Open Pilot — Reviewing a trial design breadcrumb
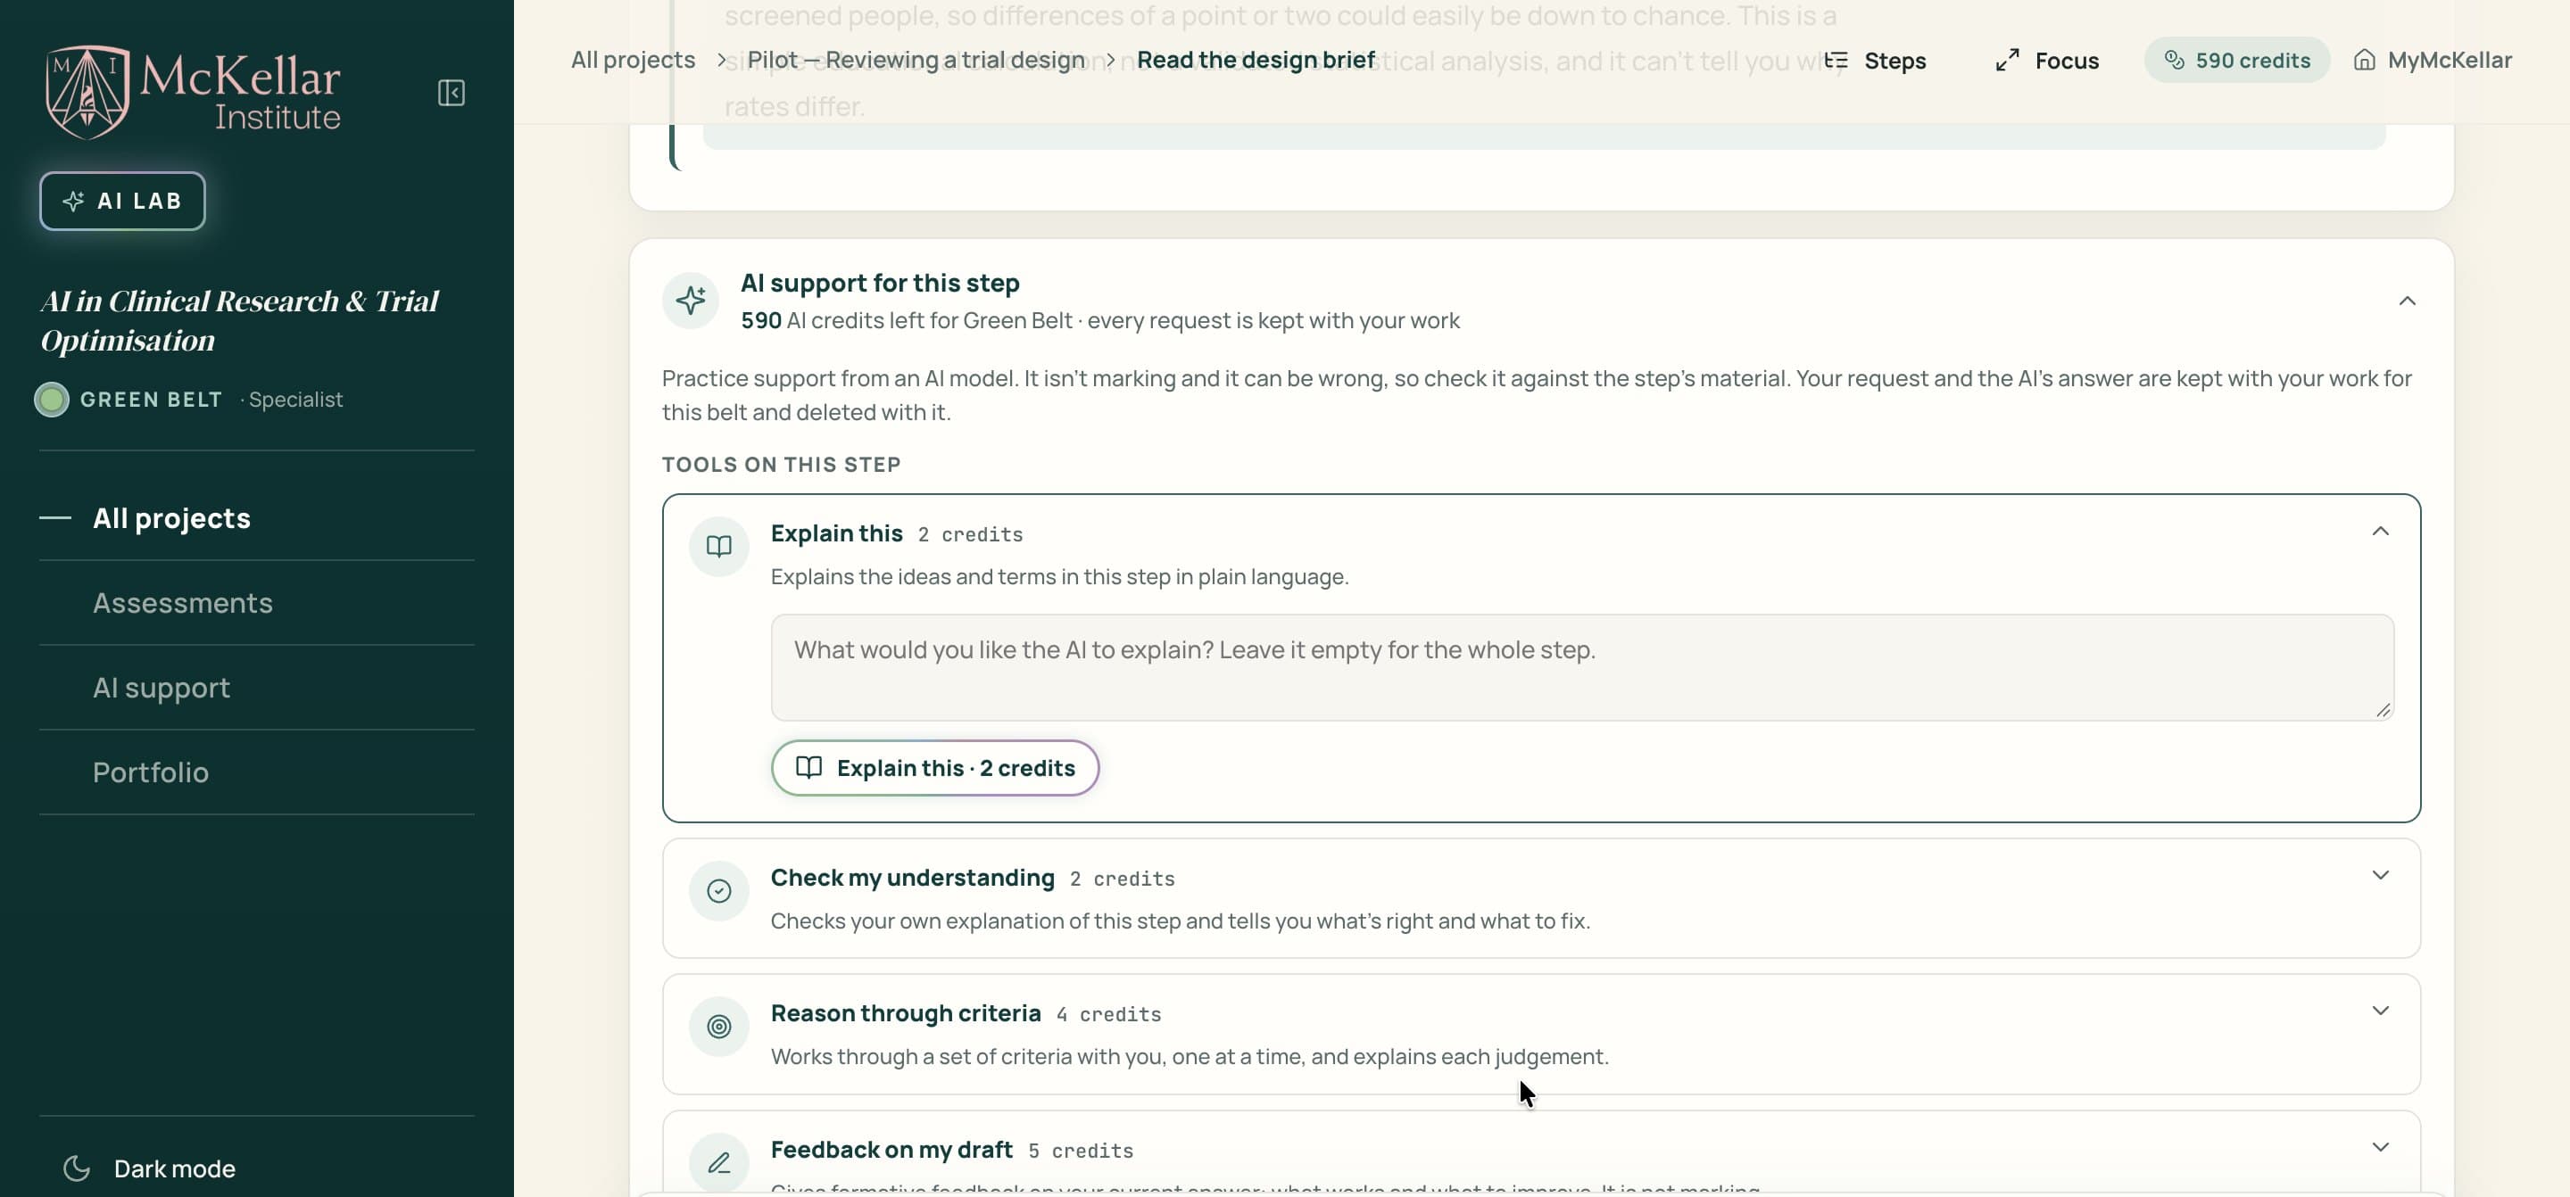This screenshot has height=1197, width=2570. click(x=916, y=60)
